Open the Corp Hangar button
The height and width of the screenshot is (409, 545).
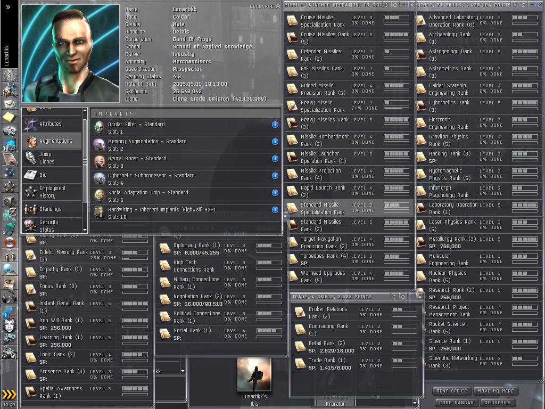[x=456, y=403]
